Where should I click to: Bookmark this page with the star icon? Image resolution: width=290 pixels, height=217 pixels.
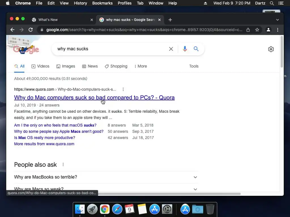coord(257,30)
